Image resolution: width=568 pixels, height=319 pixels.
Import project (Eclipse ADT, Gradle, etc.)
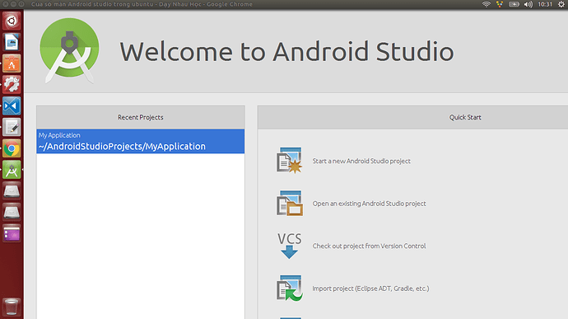pyautogui.click(x=370, y=289)
